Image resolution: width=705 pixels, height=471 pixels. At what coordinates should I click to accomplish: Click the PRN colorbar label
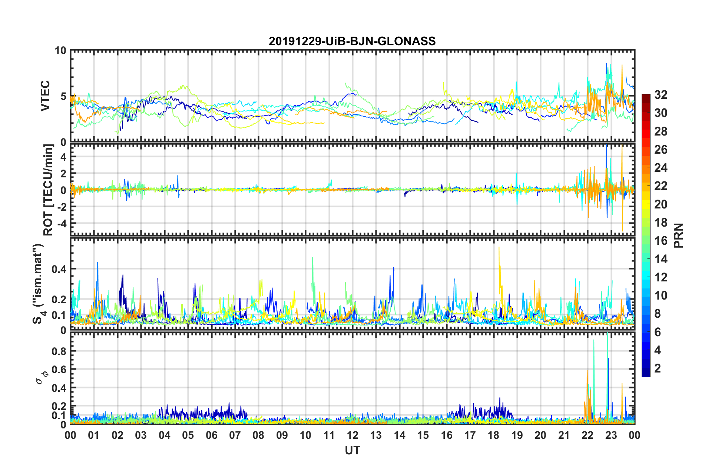coord(679,235)
